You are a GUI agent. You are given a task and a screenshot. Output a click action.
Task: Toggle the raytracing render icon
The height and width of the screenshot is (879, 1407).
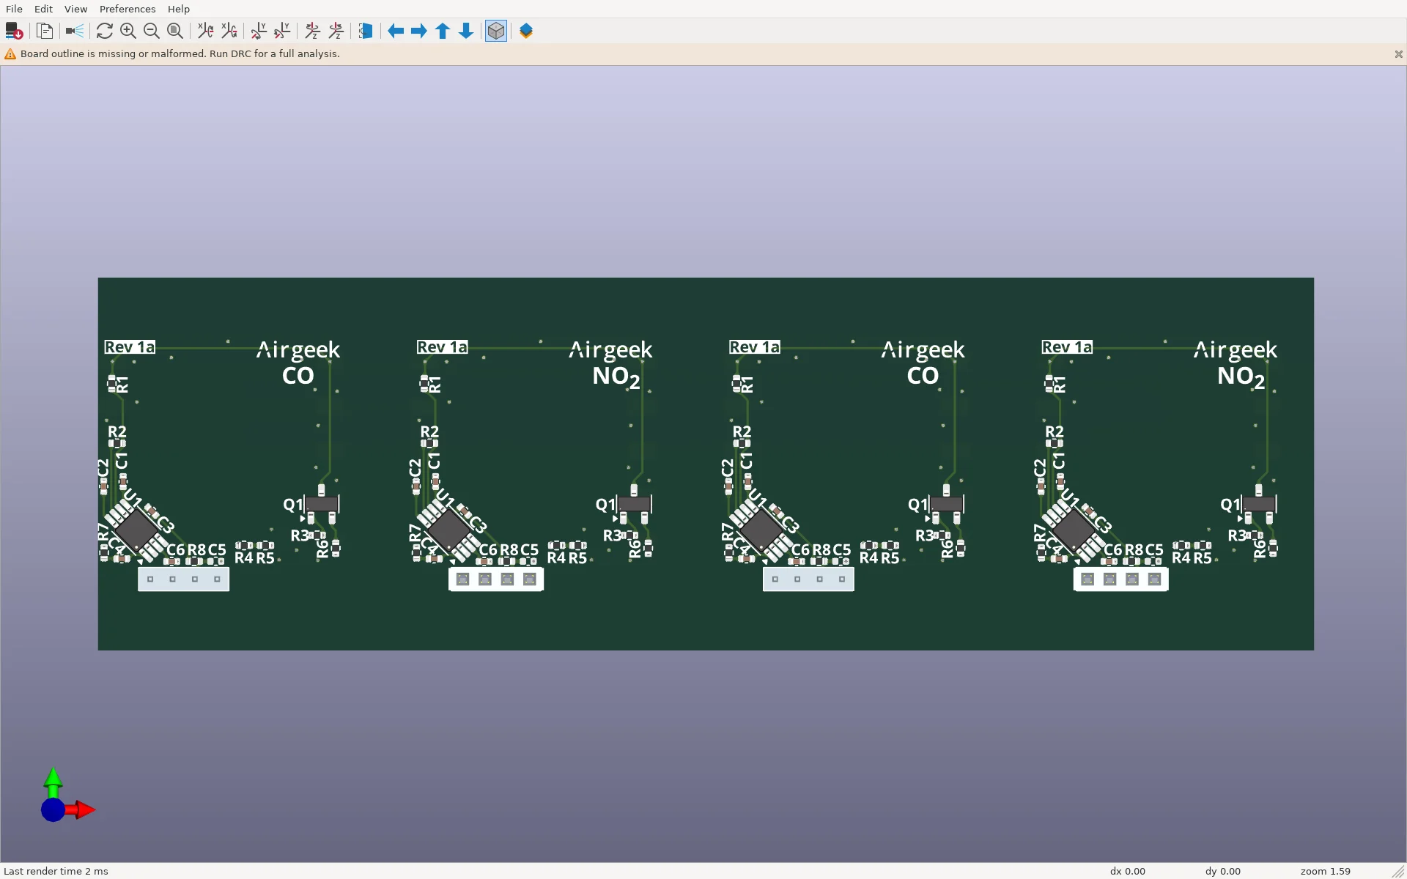[x=74, y=31]
